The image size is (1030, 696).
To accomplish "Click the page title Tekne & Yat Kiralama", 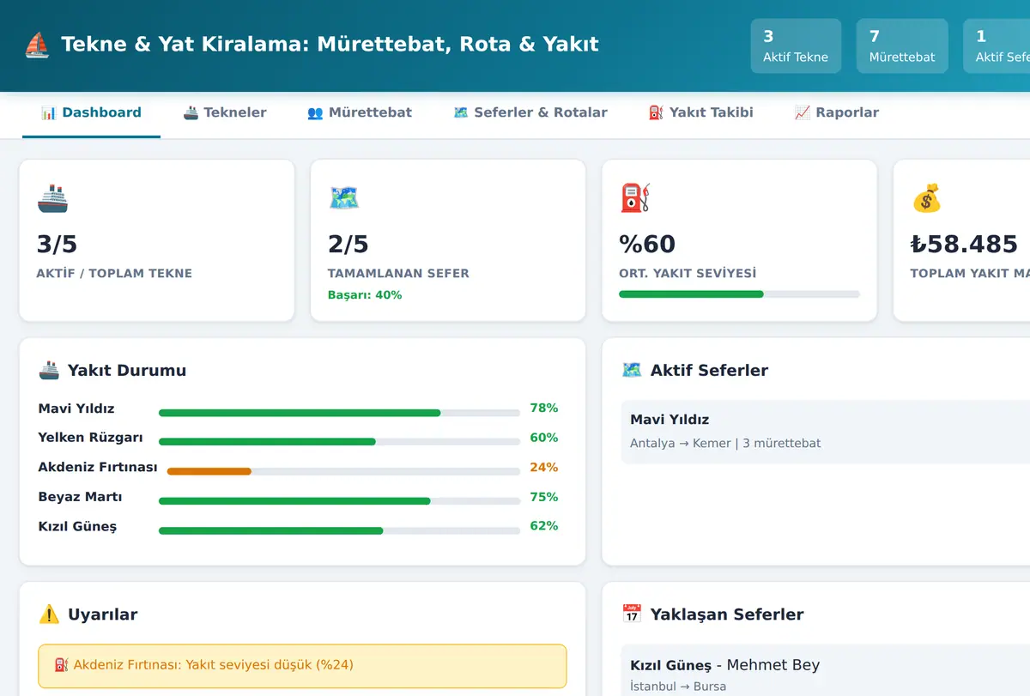I will click(330, 45).
